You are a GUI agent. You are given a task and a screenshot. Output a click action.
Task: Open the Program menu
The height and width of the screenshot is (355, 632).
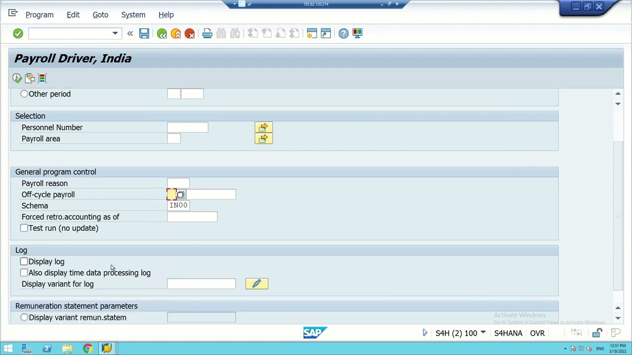tap(39, 15)
